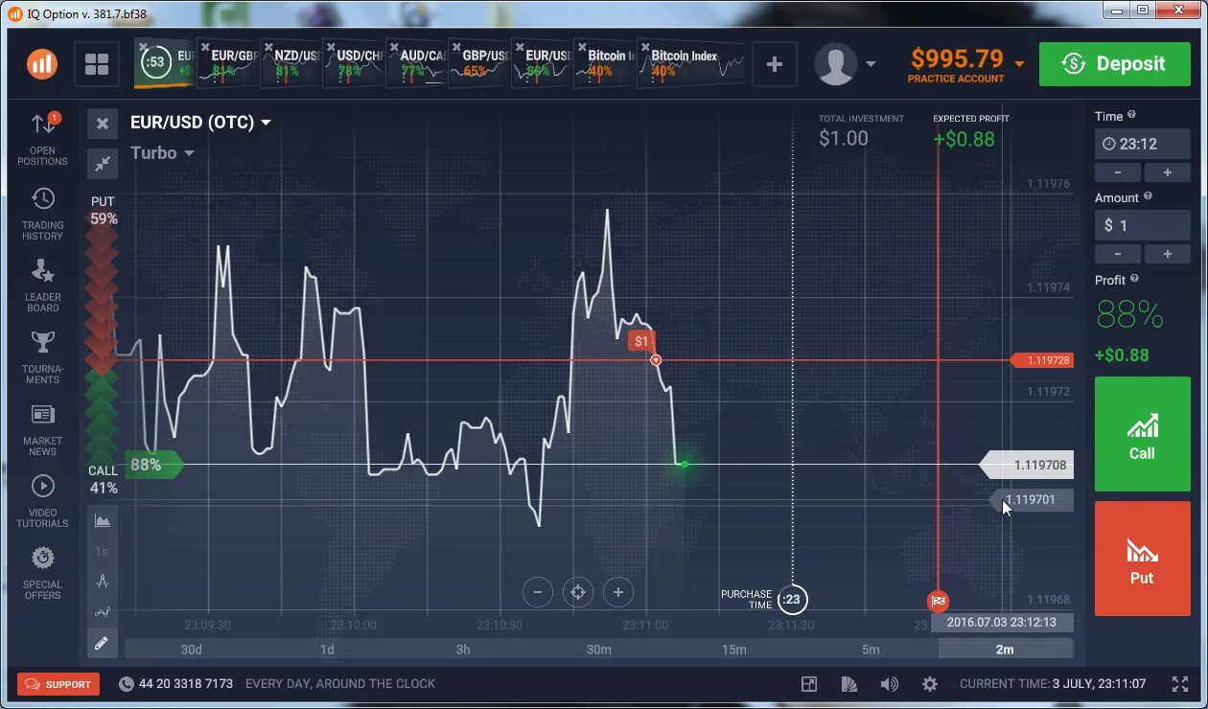This screenshot has width=1208, height=709.
Task: Switch to the Bitcoin Index asset tab
Action: (x=691, y=63)
